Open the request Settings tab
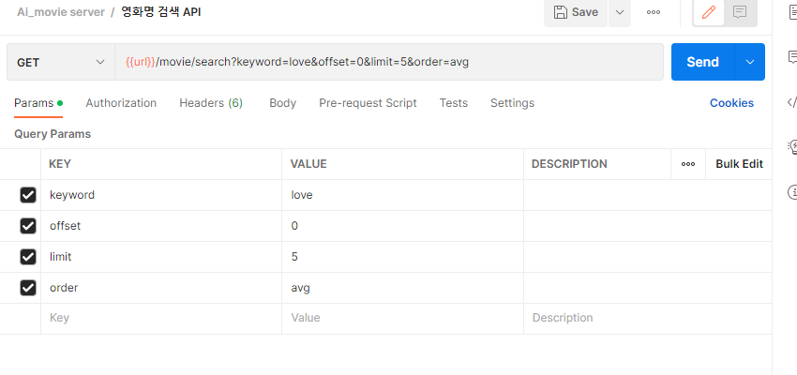The width and height of the screenshot is (797, 375). click(x=512, y=103)
